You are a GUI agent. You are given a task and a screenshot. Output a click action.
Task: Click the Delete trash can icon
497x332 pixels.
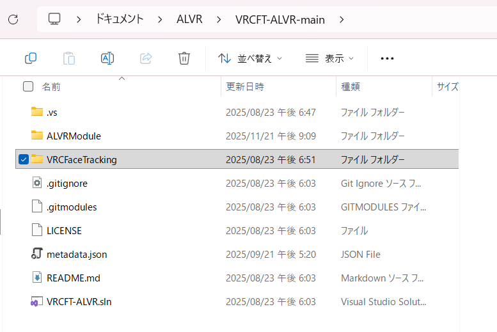pos(184,58)
